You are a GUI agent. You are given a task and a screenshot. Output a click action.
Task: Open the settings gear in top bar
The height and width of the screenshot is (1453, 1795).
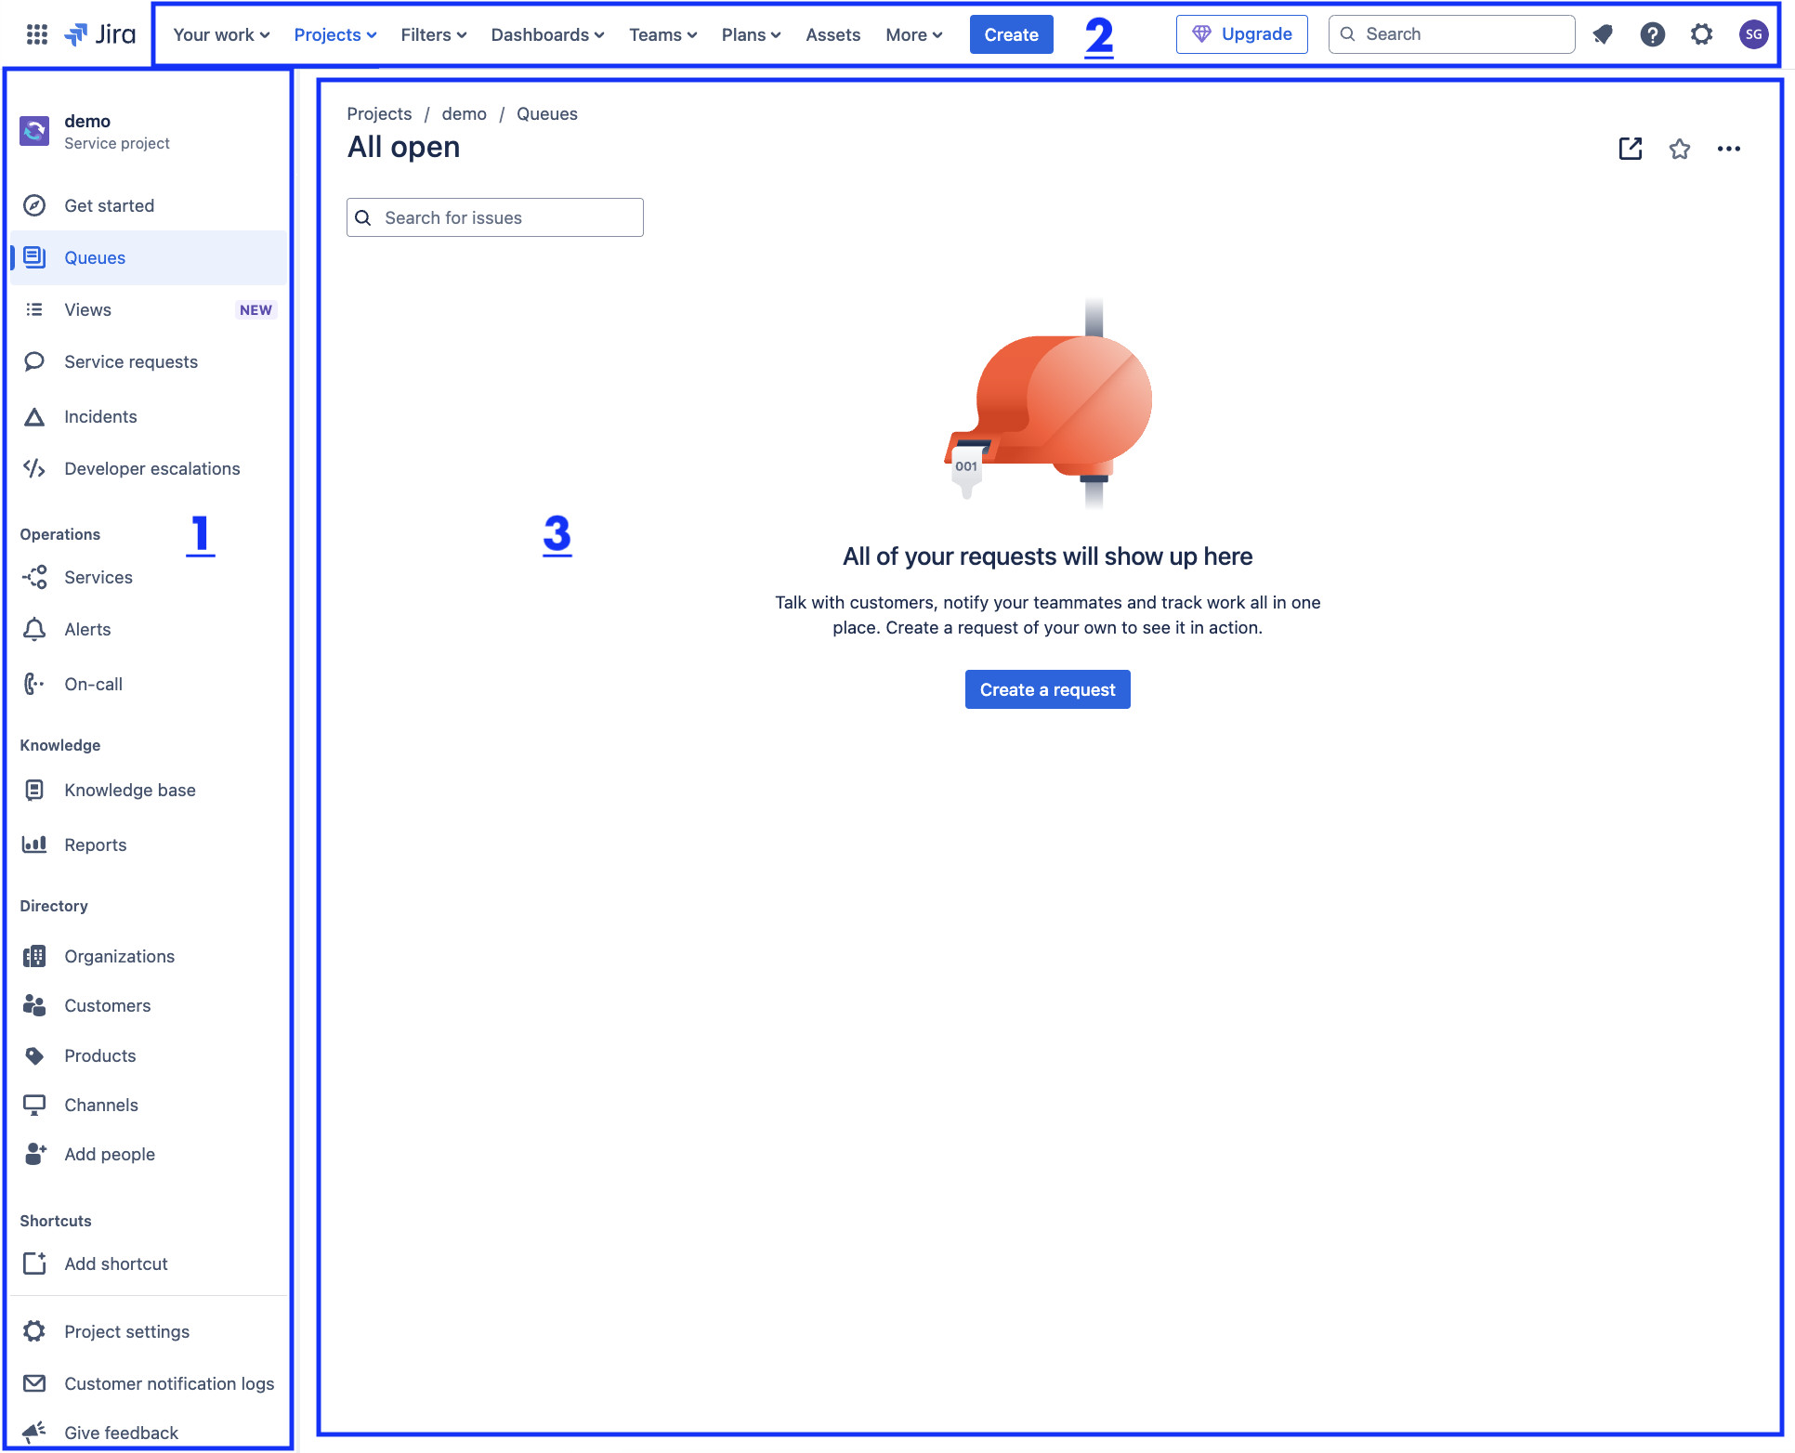click(x=1701, y=34)
